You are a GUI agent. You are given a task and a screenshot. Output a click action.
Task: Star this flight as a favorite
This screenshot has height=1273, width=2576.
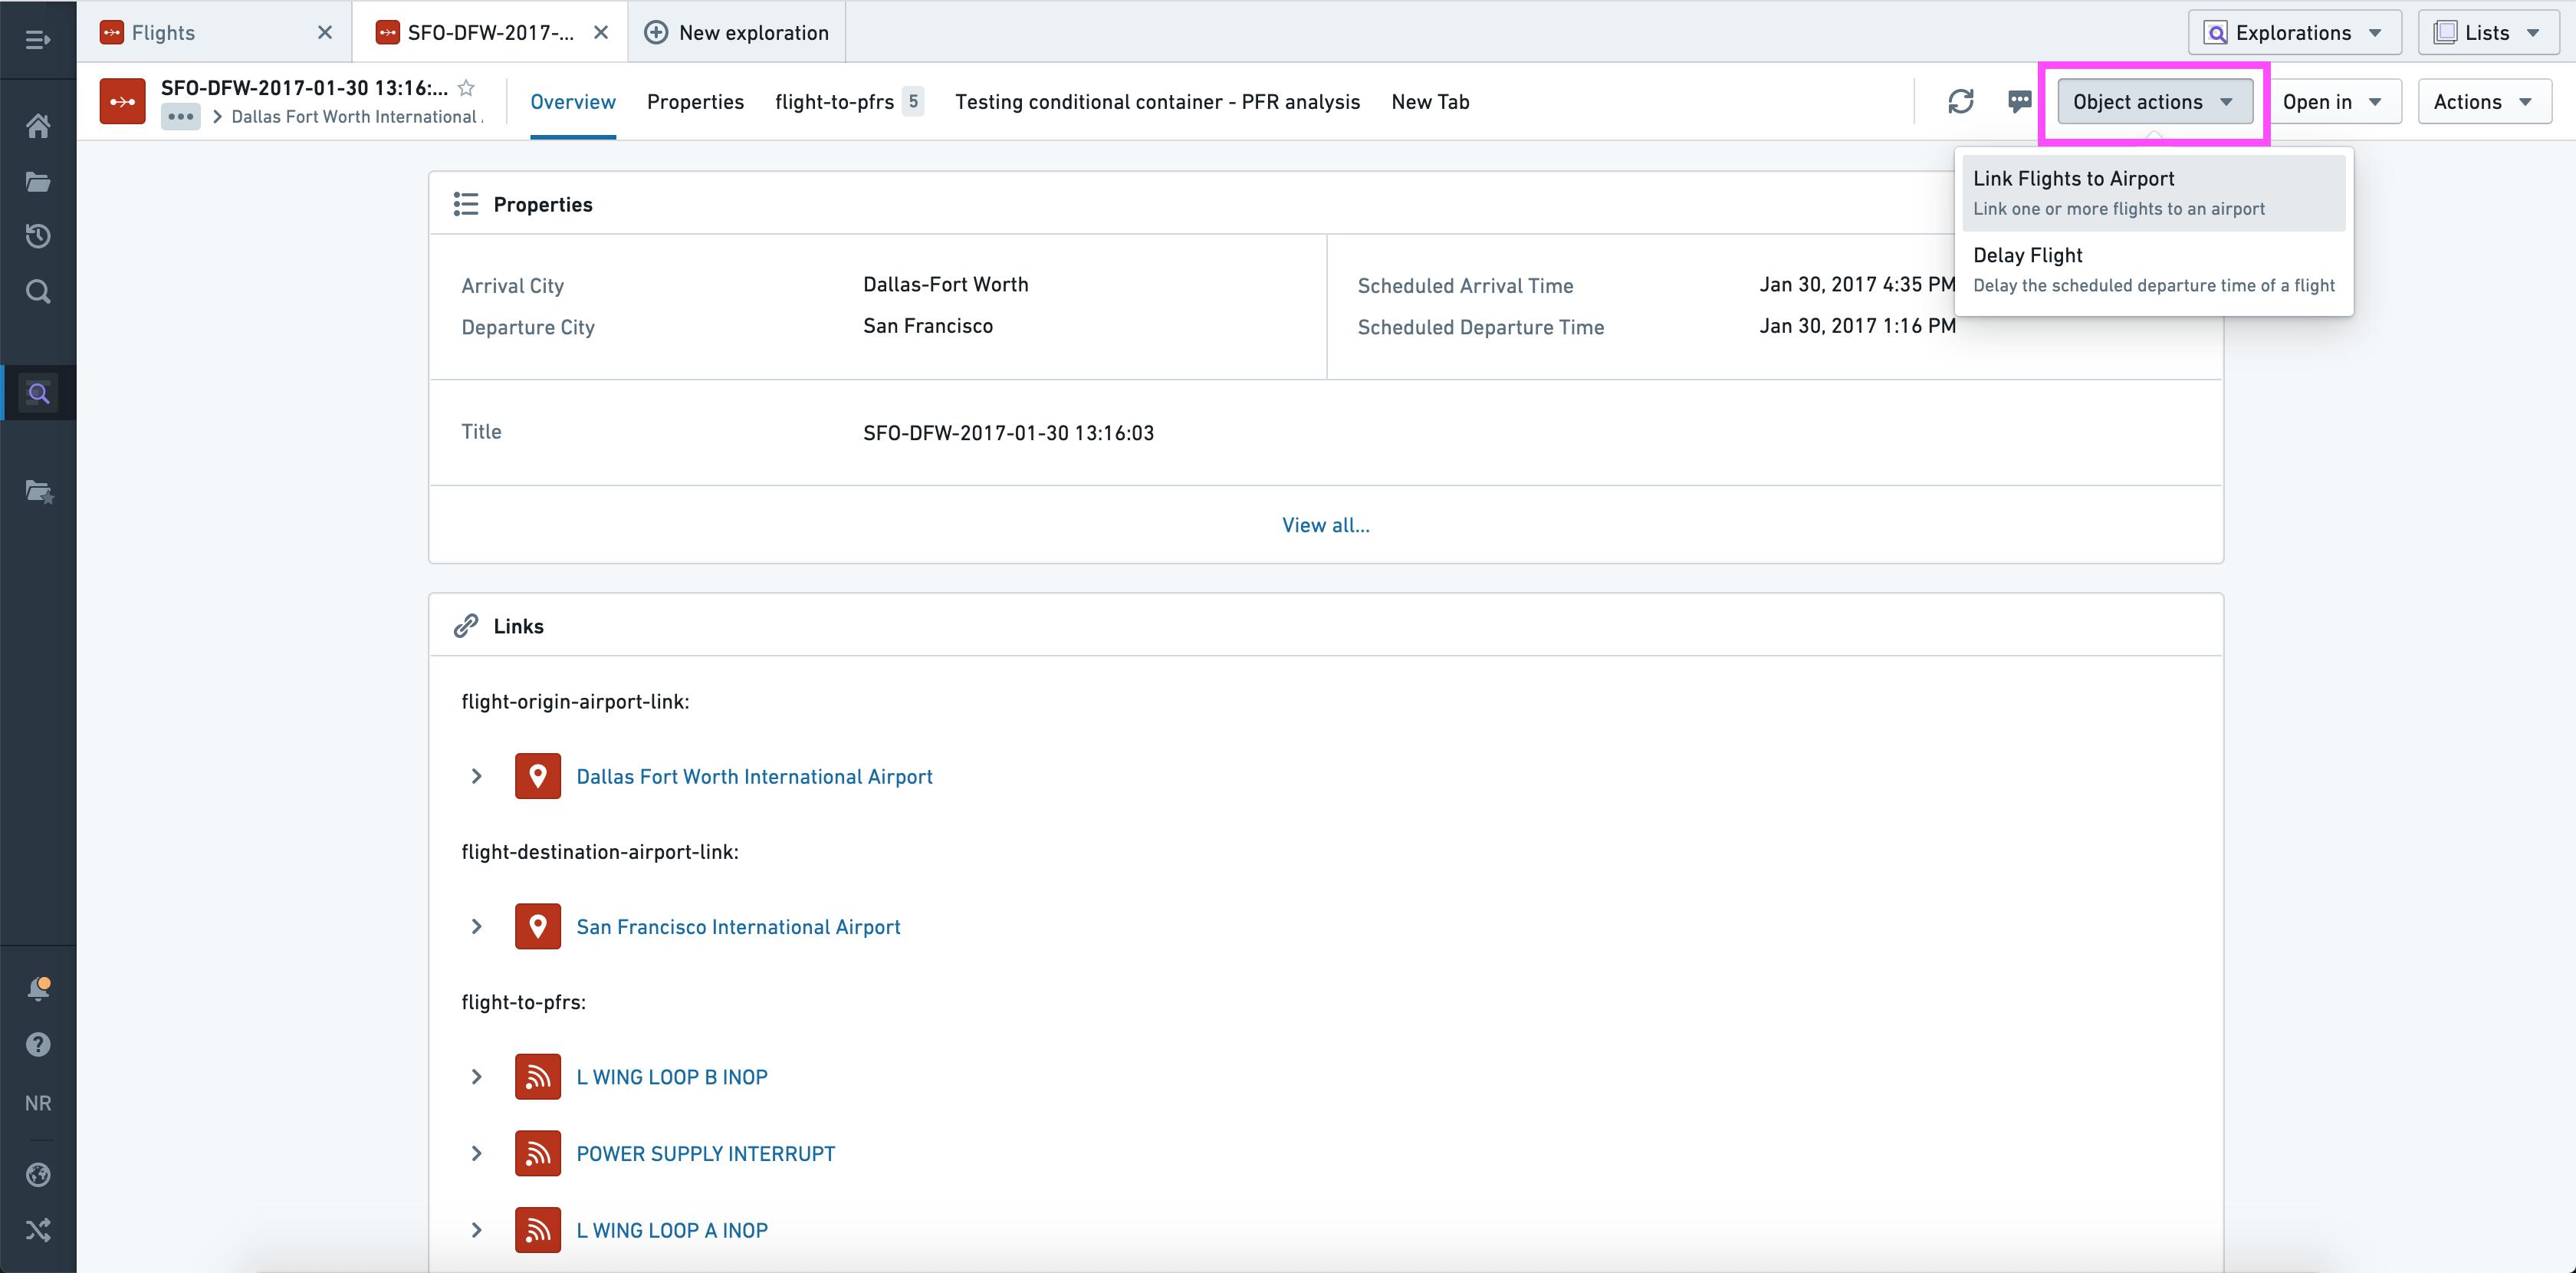[466, 88]
